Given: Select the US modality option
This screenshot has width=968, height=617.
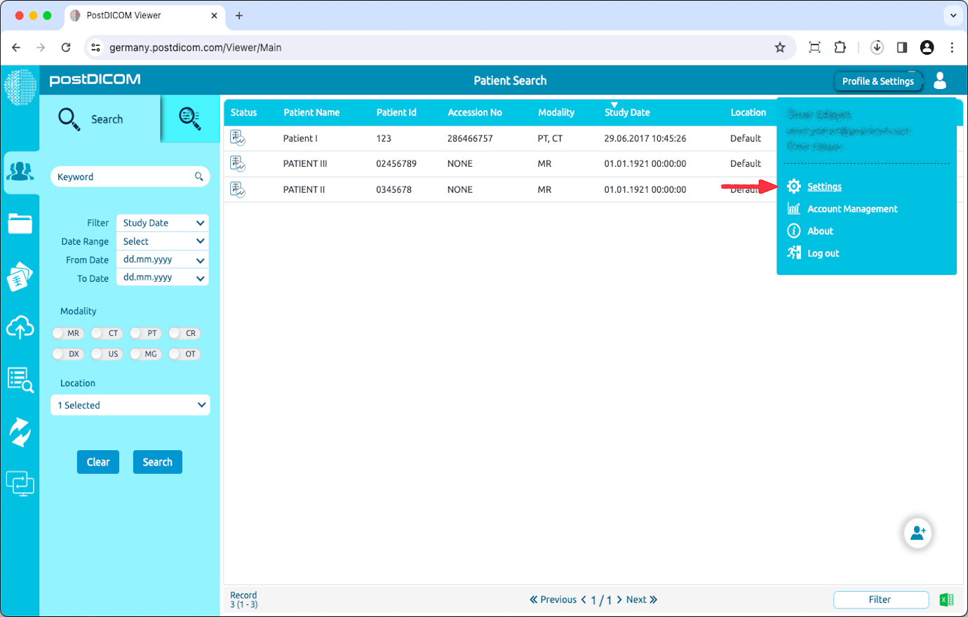Looking at the screenshot, I should coord(106,354).
